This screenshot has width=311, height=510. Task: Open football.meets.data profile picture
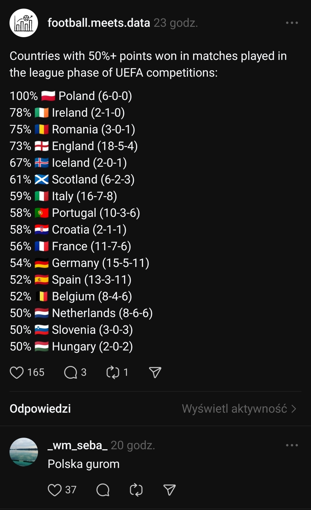pos(24,23)
